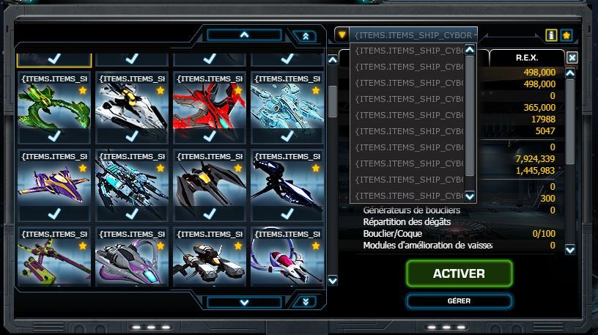Image resolution: width=598 pixels, height=335 pixels.
Task: Toggle checkmark under the icy blue ship
Action: [x=287, y=136]
